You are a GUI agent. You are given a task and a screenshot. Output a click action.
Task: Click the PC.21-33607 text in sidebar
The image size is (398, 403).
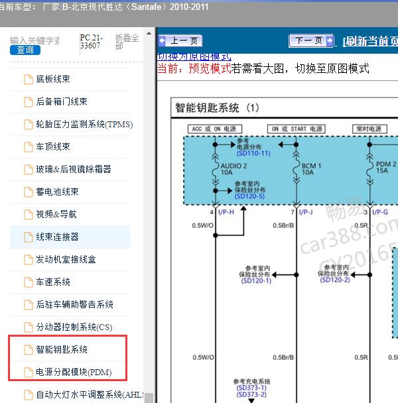(x=92, y=41)
